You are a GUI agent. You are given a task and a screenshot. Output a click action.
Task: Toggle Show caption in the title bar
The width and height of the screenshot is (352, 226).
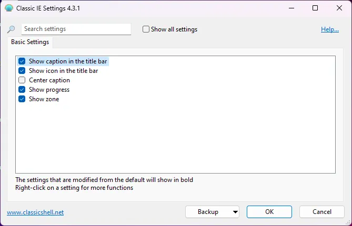coord(22,61)
